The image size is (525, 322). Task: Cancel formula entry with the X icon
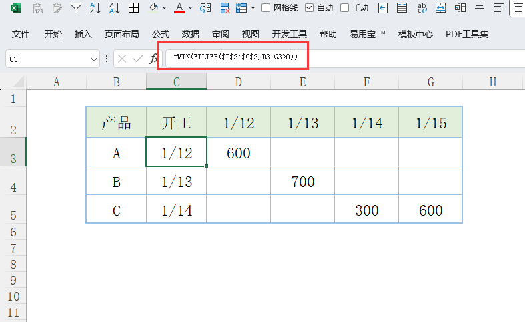(122, 59)
